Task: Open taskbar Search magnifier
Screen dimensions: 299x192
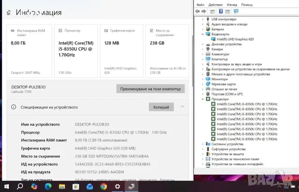Action: point(20,186)
